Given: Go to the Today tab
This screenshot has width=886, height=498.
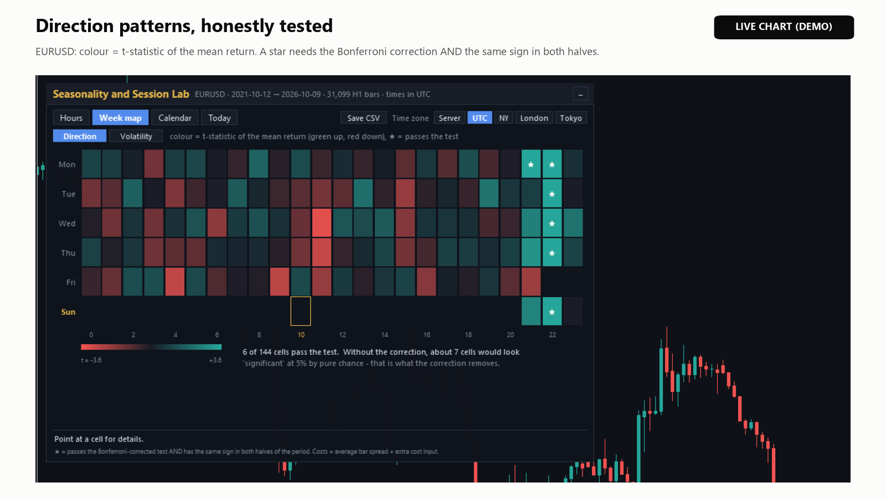Looking at the screenshot, I should [220, 118].
